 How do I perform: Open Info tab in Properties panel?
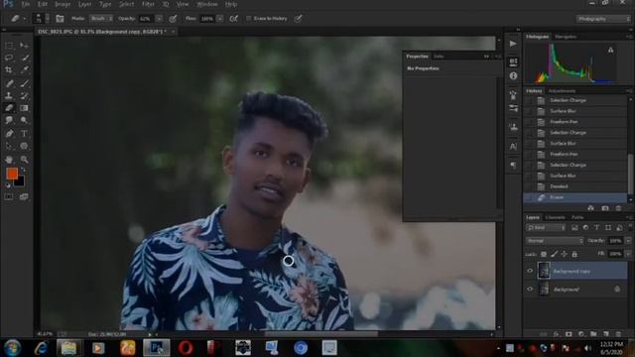click(x=439, y=57)
